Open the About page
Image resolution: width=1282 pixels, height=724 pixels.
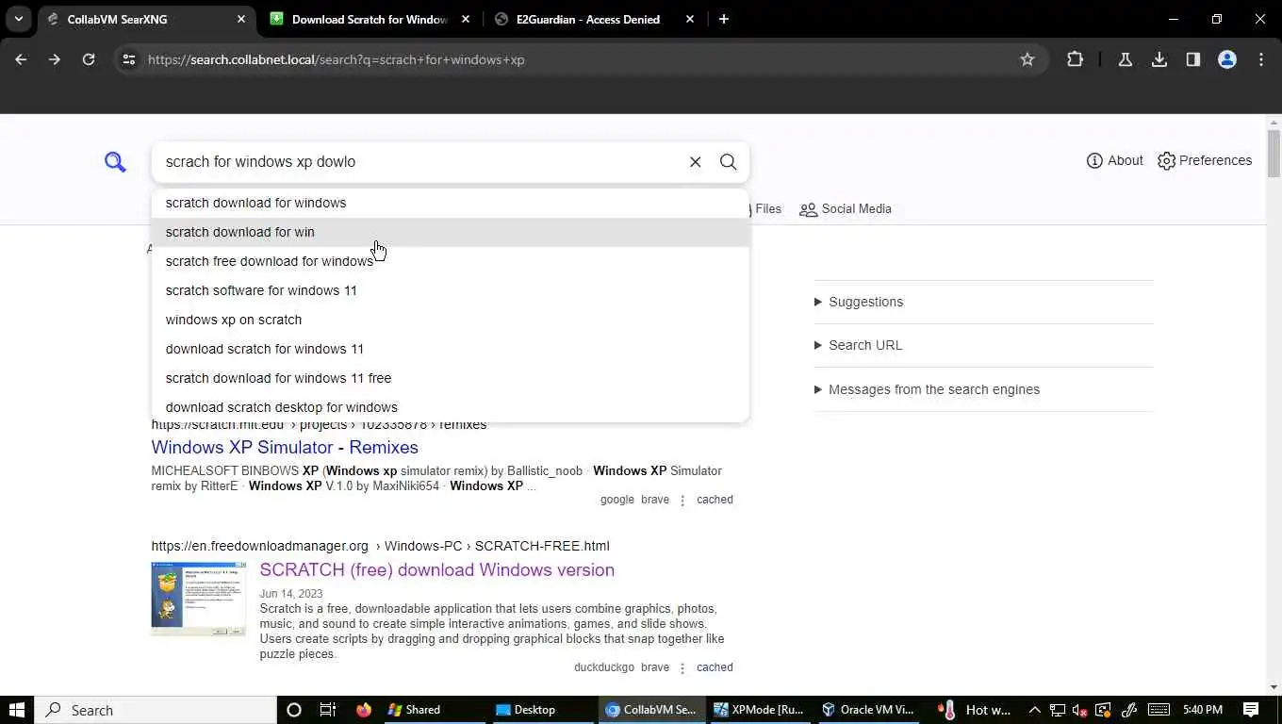1115,160
